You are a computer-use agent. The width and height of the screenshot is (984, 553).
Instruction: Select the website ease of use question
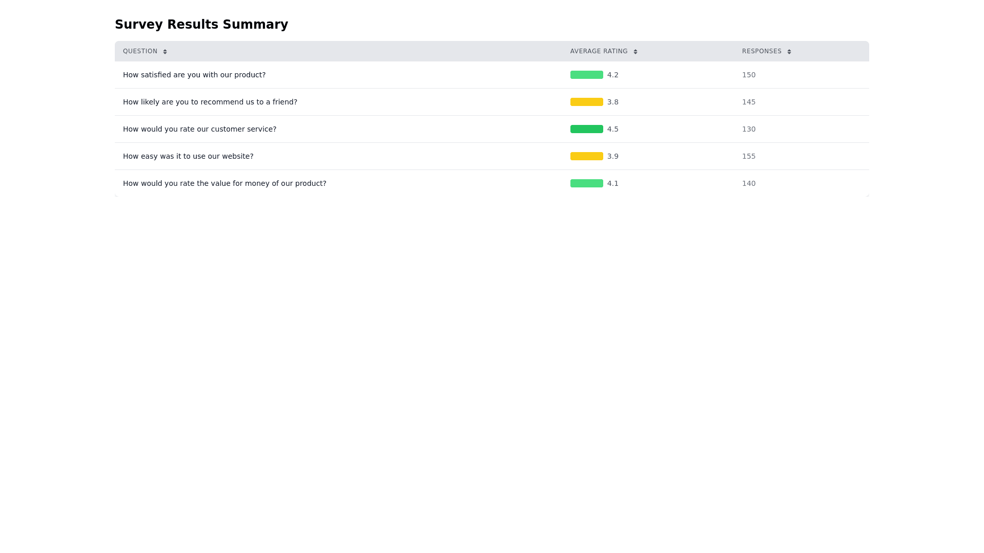[x=188, y=156]
